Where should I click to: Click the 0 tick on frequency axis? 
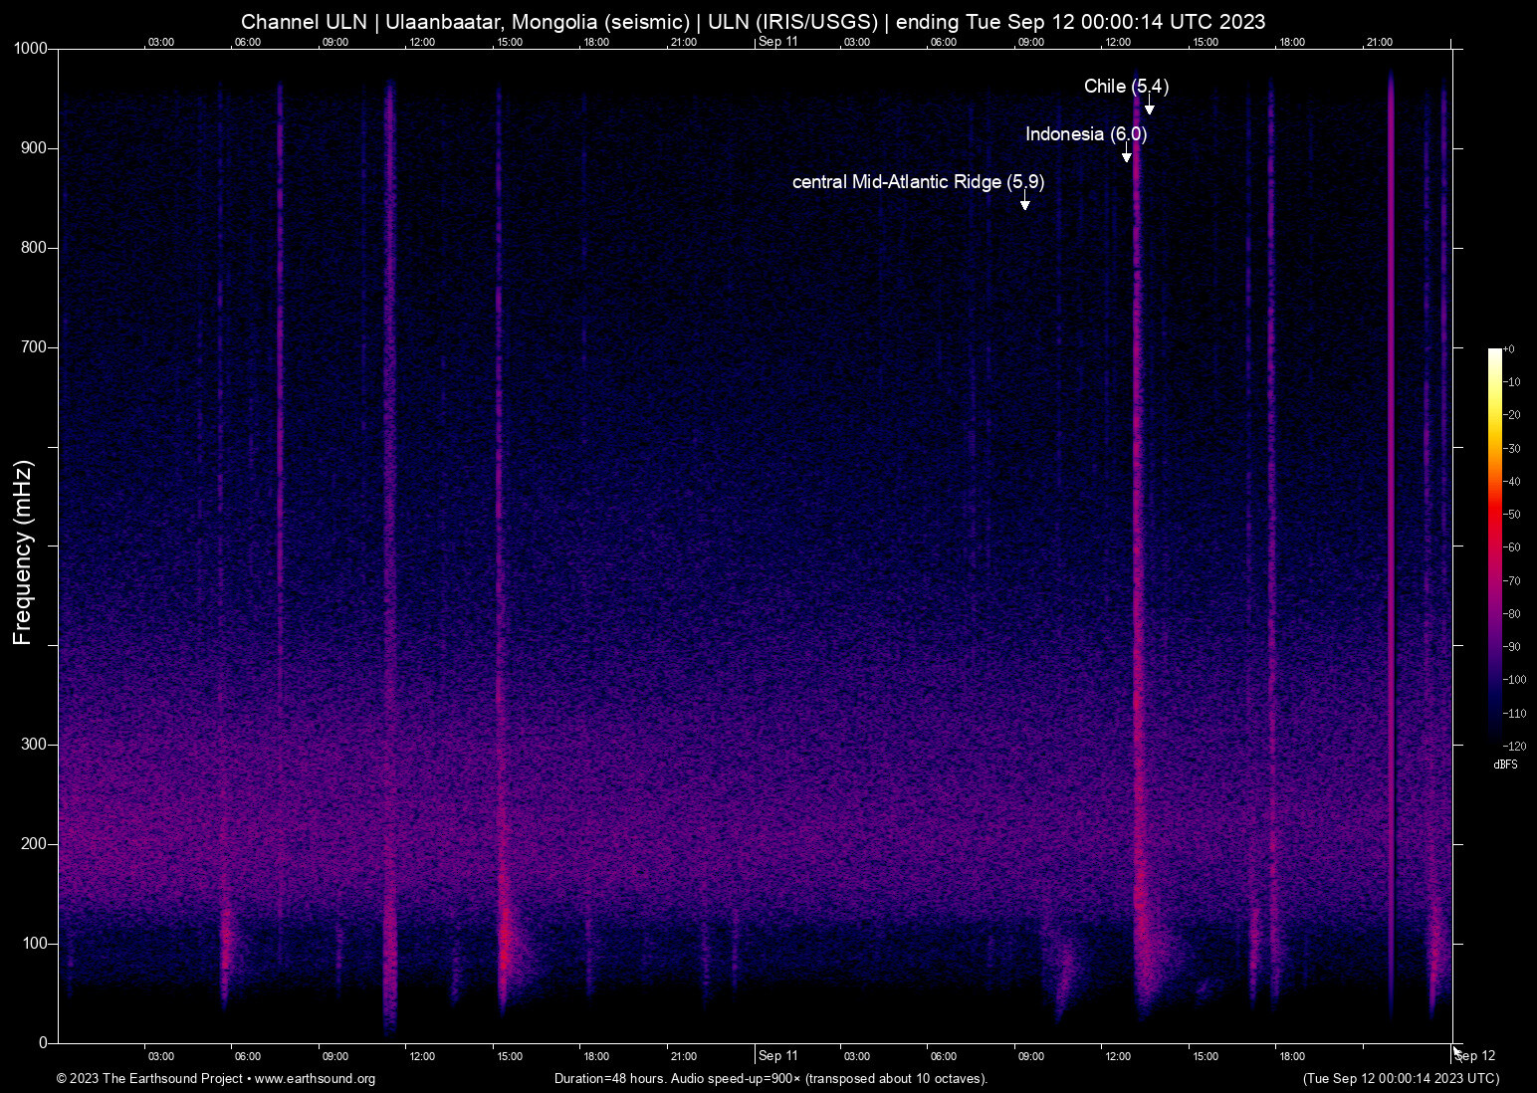click(x=43, y=1042)
